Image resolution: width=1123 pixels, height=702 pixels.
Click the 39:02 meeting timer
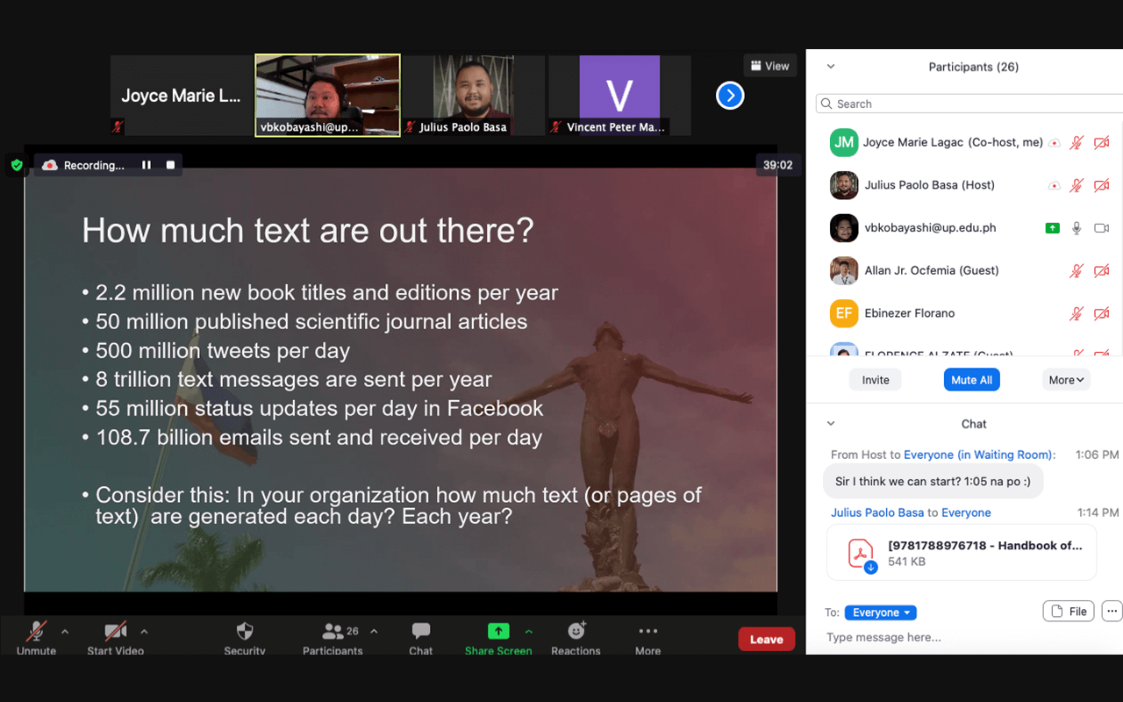pos(778,165)
